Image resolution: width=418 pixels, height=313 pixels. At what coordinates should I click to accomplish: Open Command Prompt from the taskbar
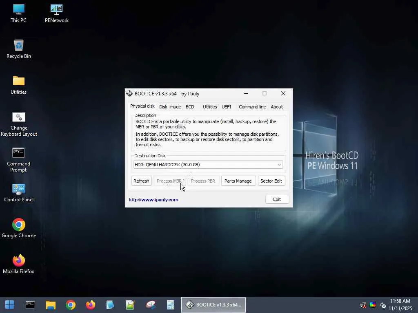coord(30,305)
